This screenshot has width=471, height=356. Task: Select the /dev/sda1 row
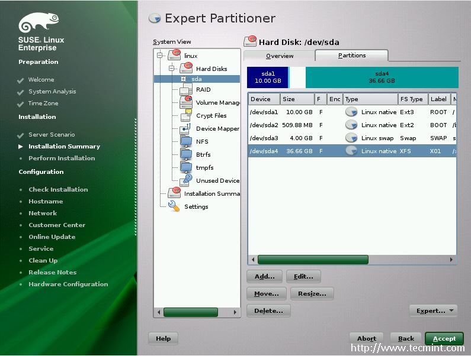(352, 112)
